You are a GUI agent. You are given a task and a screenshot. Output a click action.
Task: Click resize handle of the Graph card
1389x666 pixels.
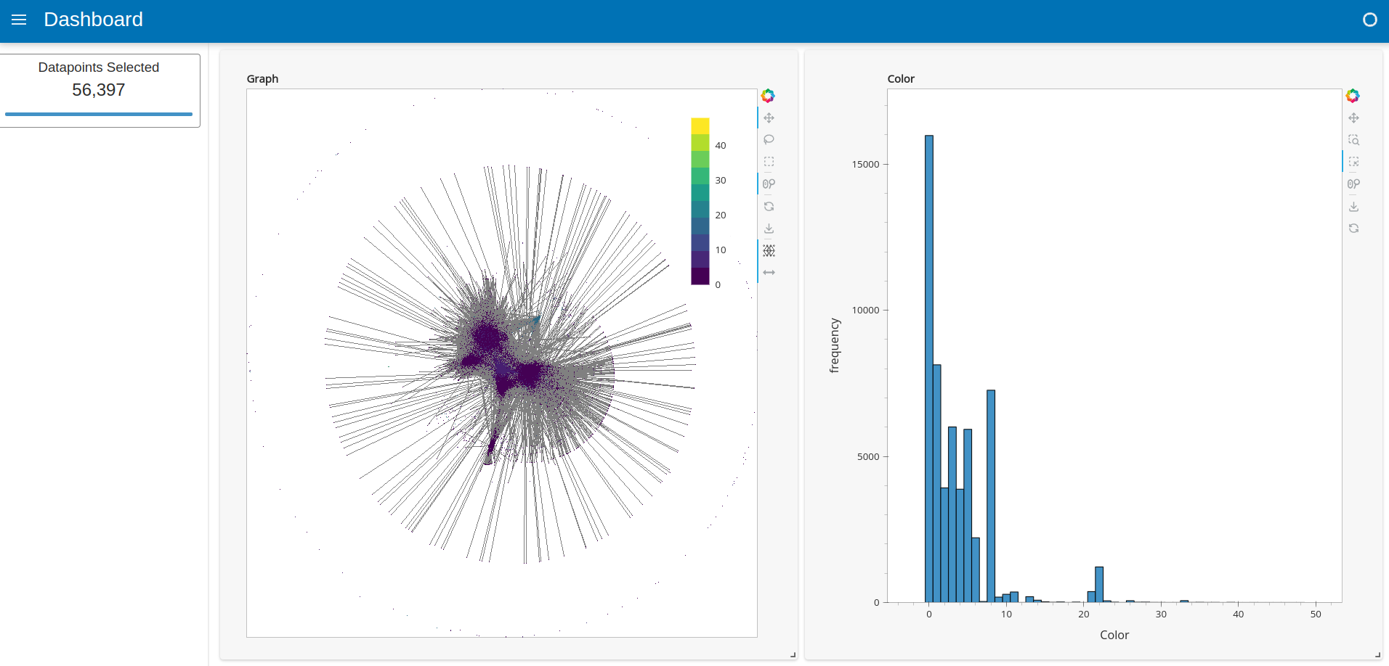point(793,655)
